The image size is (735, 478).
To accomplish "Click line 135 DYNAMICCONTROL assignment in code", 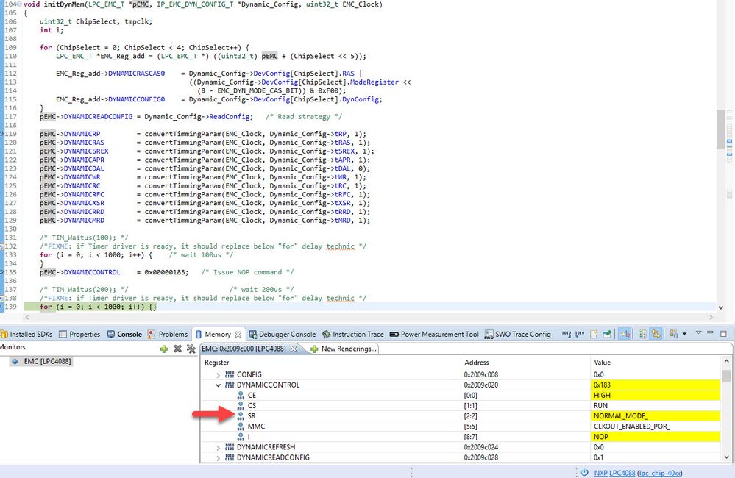I will [114, 272].
